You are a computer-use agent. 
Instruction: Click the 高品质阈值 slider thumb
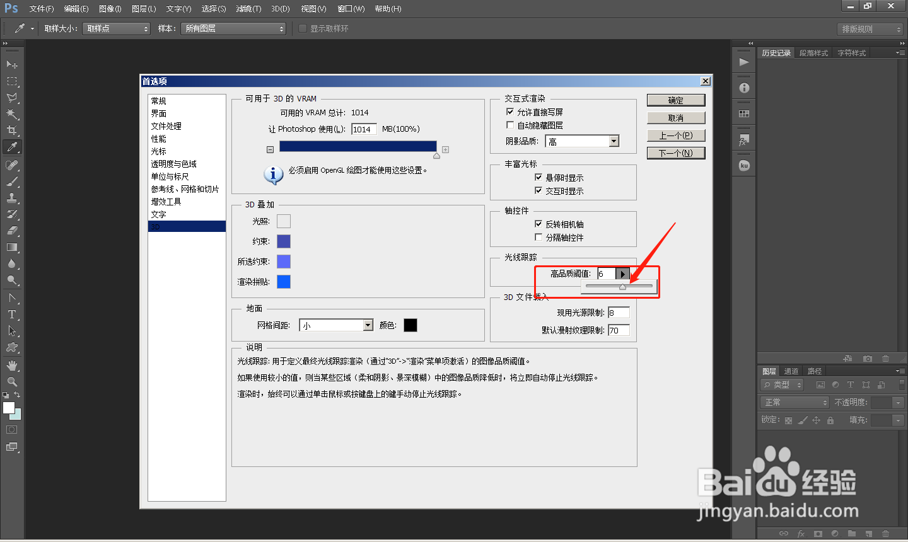click(x=622, y=287)
